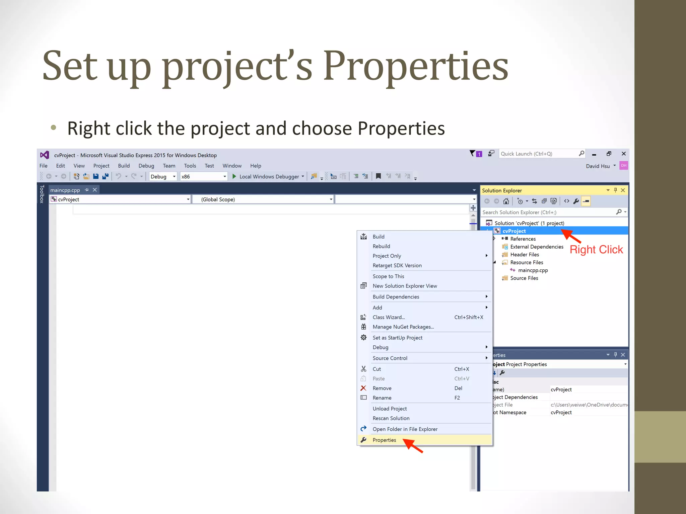Click the Save All toolbar icon
Image resolution: width=686 pixels, height=514 pixels.
tap(106, 176)
